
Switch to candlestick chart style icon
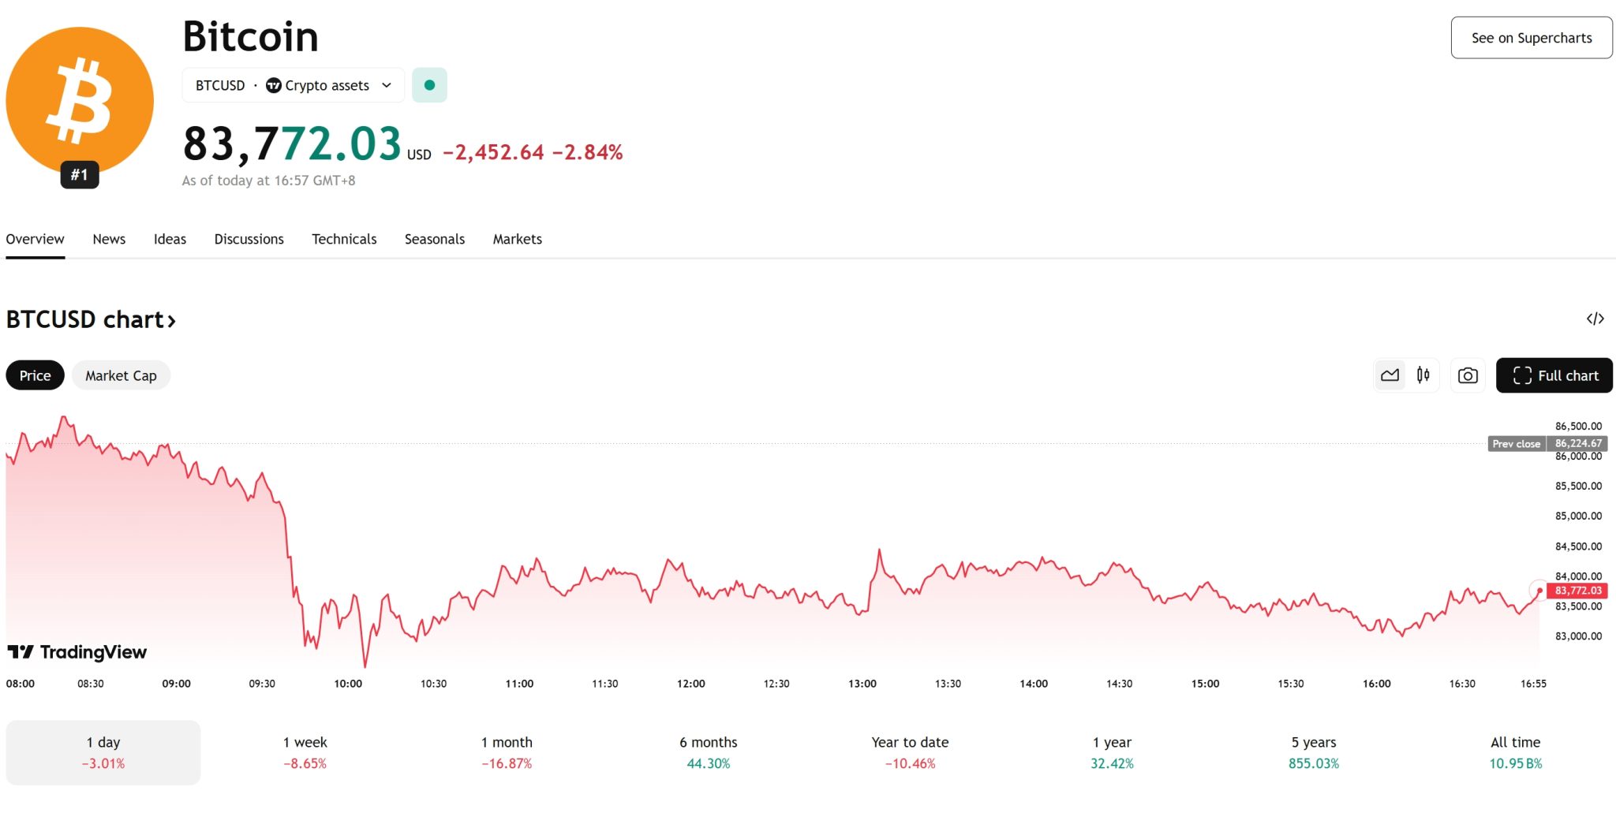point(1423,375)
